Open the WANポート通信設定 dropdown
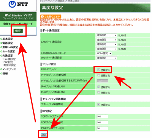 (106, 58)
